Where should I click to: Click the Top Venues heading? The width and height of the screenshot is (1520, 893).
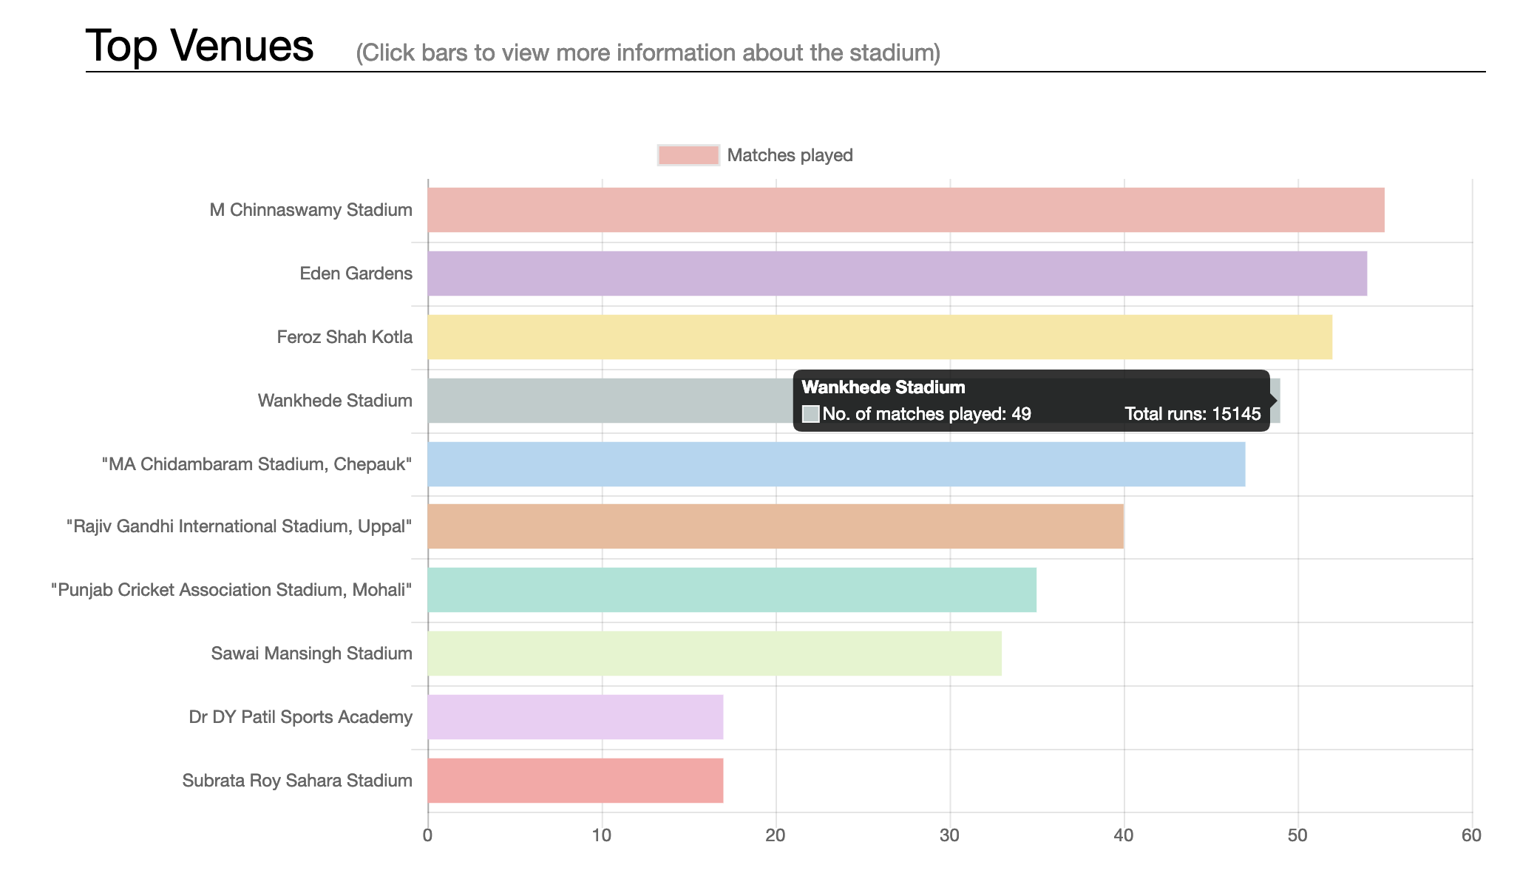[200, 46]
